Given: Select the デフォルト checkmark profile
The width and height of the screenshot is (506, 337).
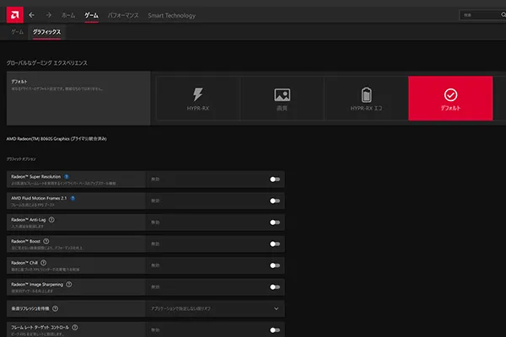Looking at the screenshot, I should click(450, 99).
